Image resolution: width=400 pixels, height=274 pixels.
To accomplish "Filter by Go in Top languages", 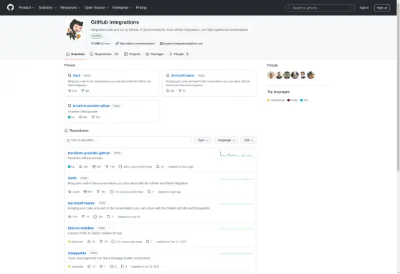I will click(304, 100).
